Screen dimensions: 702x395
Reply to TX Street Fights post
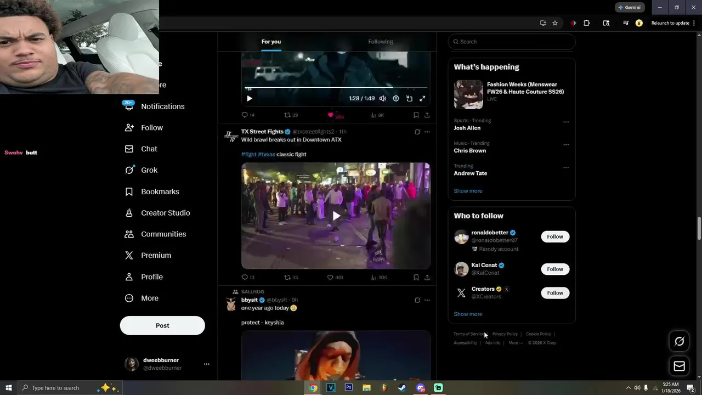[x=248, y=278]
